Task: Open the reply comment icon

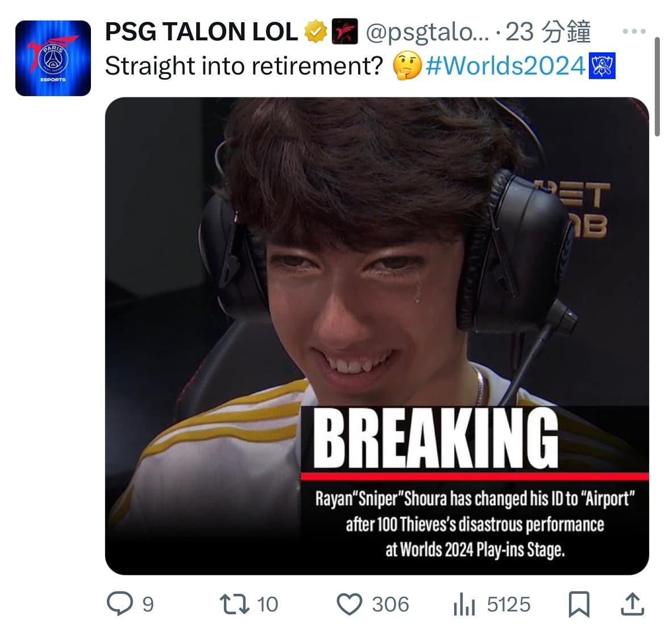Action: point(120,603)
